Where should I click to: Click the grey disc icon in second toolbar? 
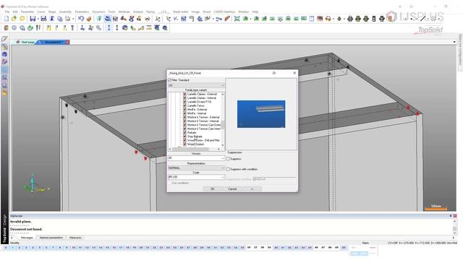(14, 27)
